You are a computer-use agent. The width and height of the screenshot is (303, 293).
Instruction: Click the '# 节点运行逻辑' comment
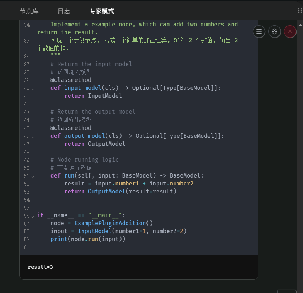71,167
